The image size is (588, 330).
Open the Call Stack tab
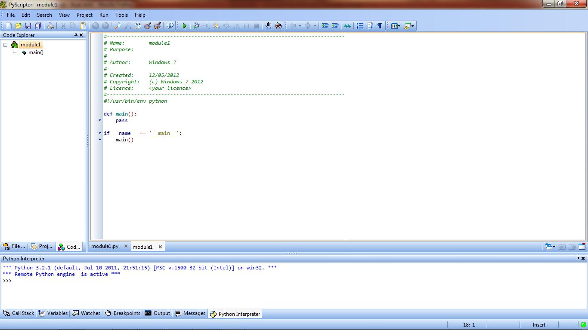[19, 314]
